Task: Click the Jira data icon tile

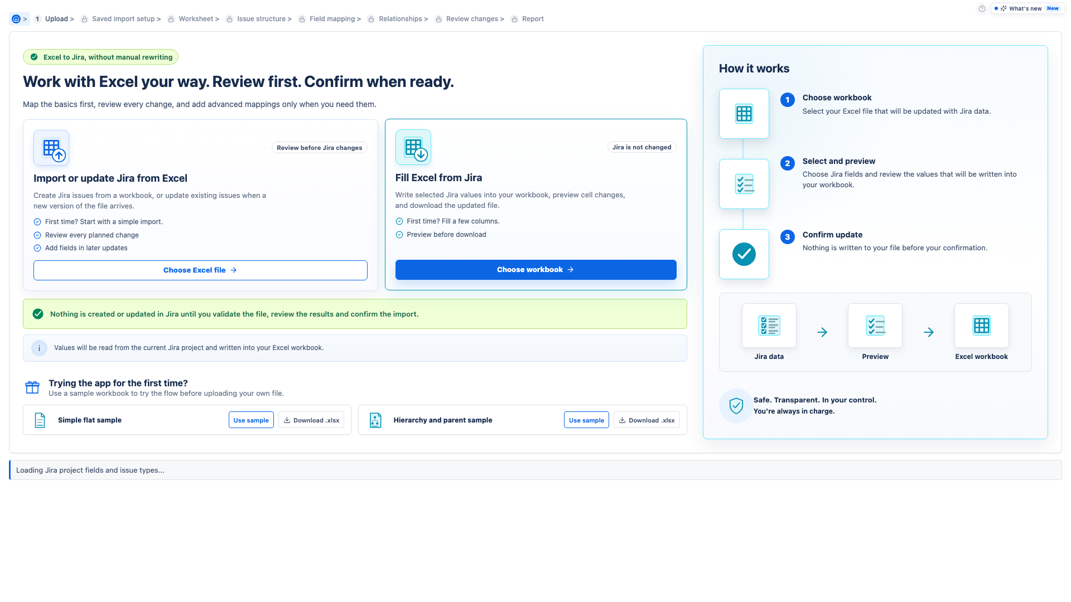Action: 769,326
